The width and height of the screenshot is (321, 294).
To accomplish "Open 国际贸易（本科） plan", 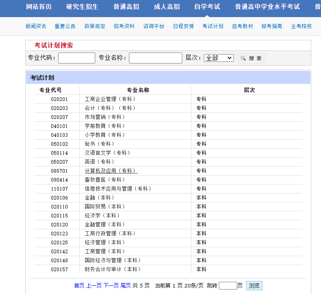I will pos(105,206).
